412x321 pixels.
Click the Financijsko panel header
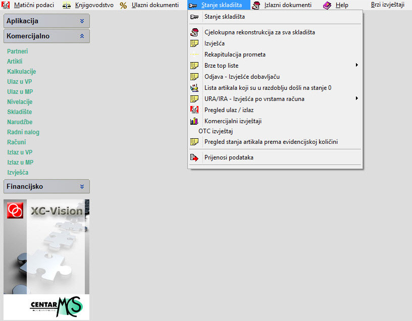pyautogui.click(x=46, y=187)
